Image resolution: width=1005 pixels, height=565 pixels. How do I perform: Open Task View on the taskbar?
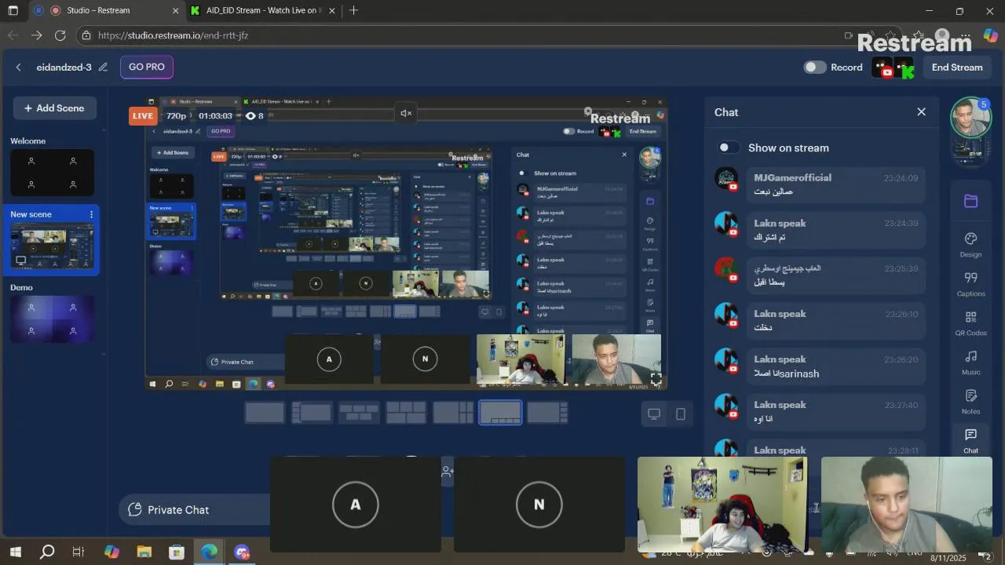[79, 552]
